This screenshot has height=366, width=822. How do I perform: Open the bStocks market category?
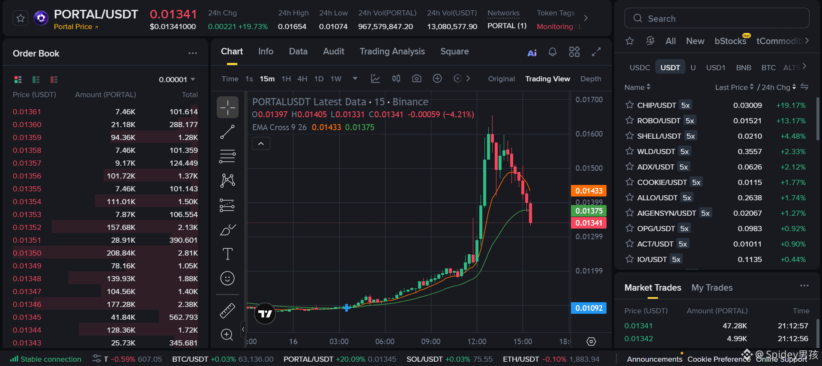(730, 41)
